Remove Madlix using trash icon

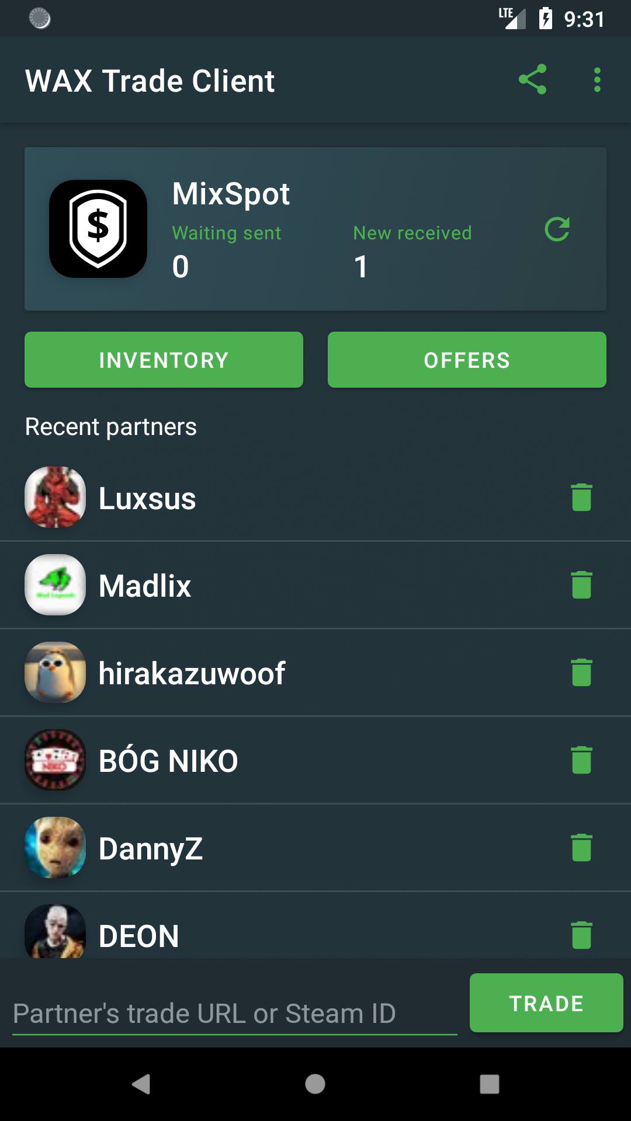(x=581, y=585)
